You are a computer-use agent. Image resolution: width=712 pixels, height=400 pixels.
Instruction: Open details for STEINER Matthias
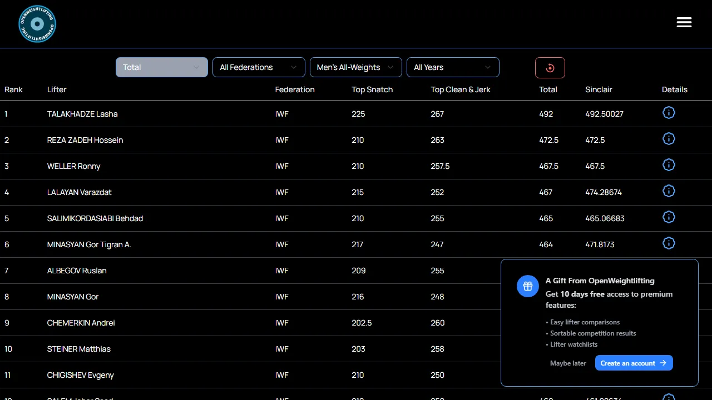669,347
